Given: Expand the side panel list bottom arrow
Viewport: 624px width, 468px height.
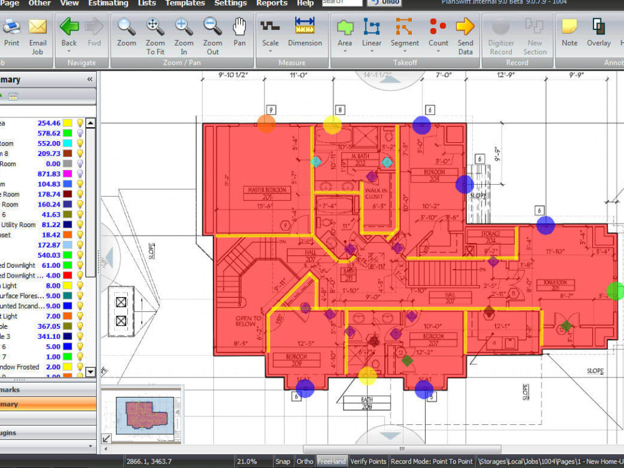Looking at the screenshot, I should click(x=90, y=446).
